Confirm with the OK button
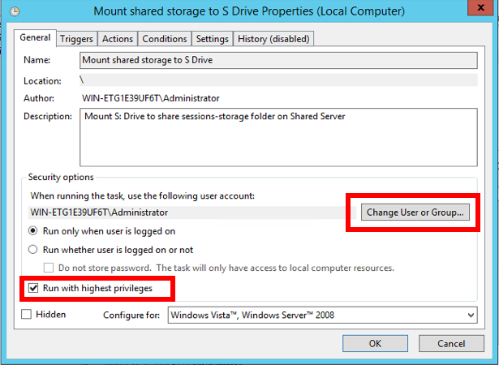 [375, 343]
